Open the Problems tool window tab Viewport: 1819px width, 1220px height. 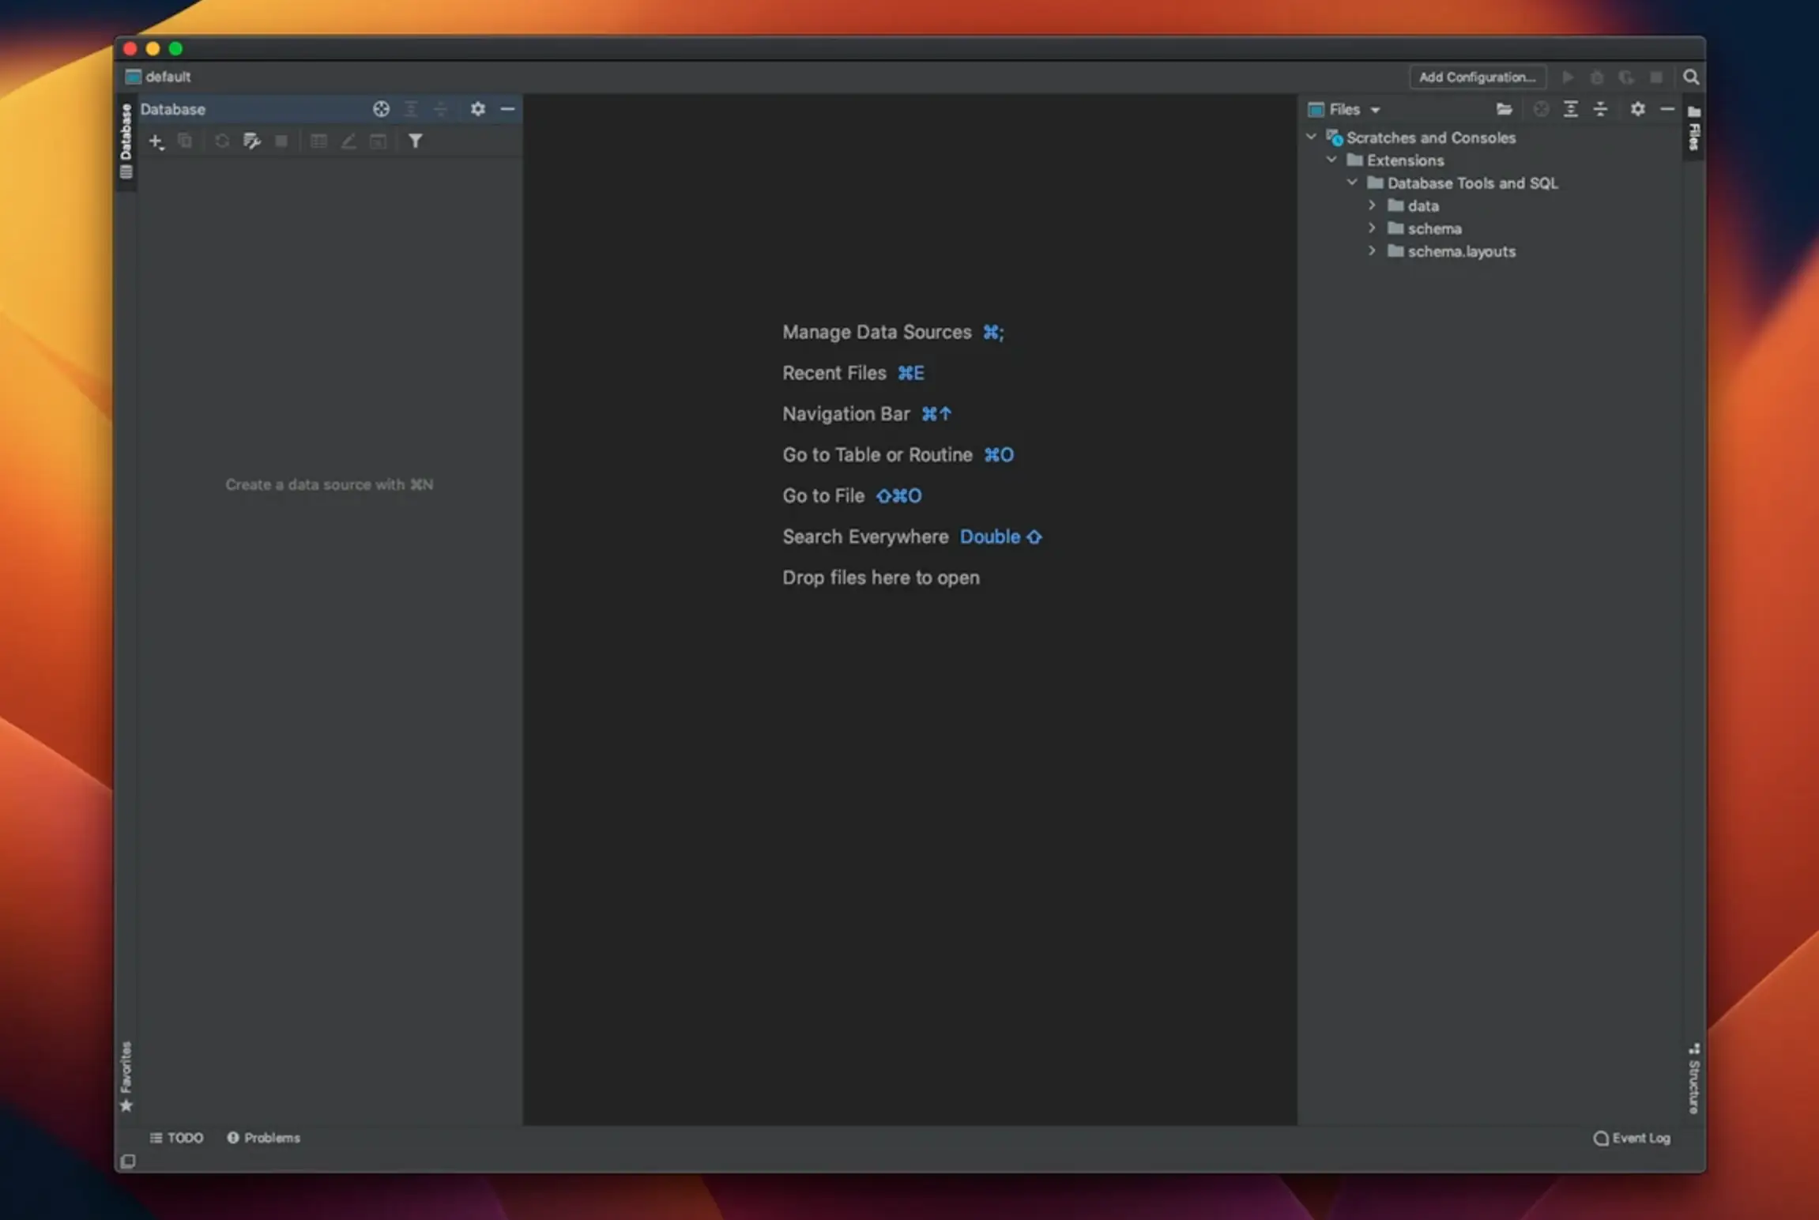tap(264, 1138)
